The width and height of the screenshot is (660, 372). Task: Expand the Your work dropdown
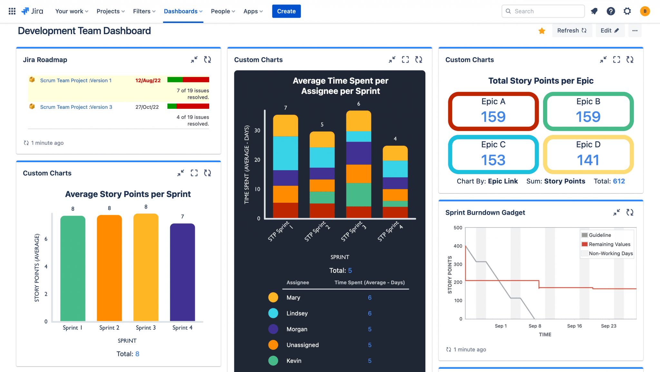72,11
